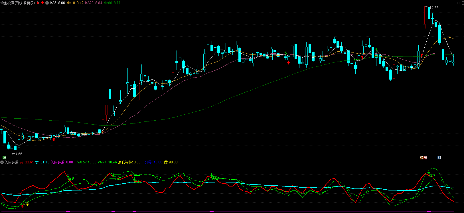Select the MA5: 8.66 legend label
464x213 pixels.
click(x=57, y=3)
